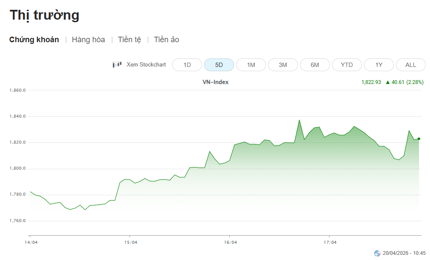This screenshot has height=260, width=430.
Task: Set chart range to 3M
Action: pyautogui.click(x=283, y=65)
